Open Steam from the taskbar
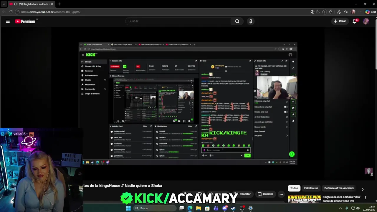This screenshot has width=377, height=212. pos(233,208)
